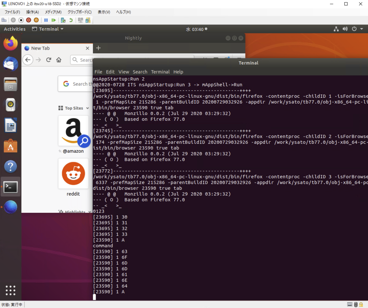Open メディア(M) menu in VM window
The image size is (368, 308).
pos(53,12)
